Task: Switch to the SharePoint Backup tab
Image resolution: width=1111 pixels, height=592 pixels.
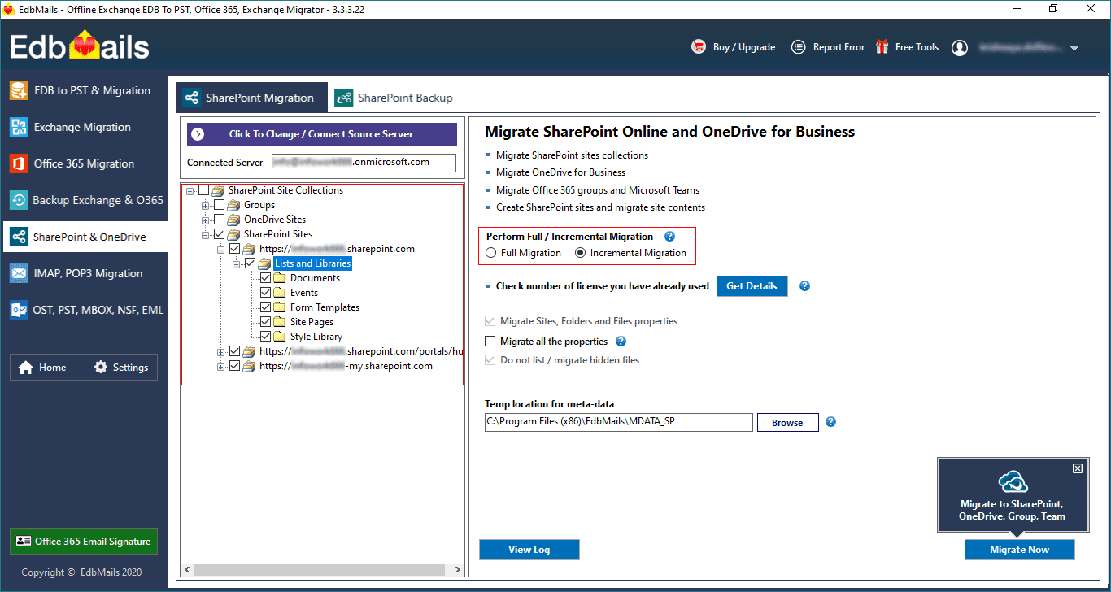Action: [395, 98]
